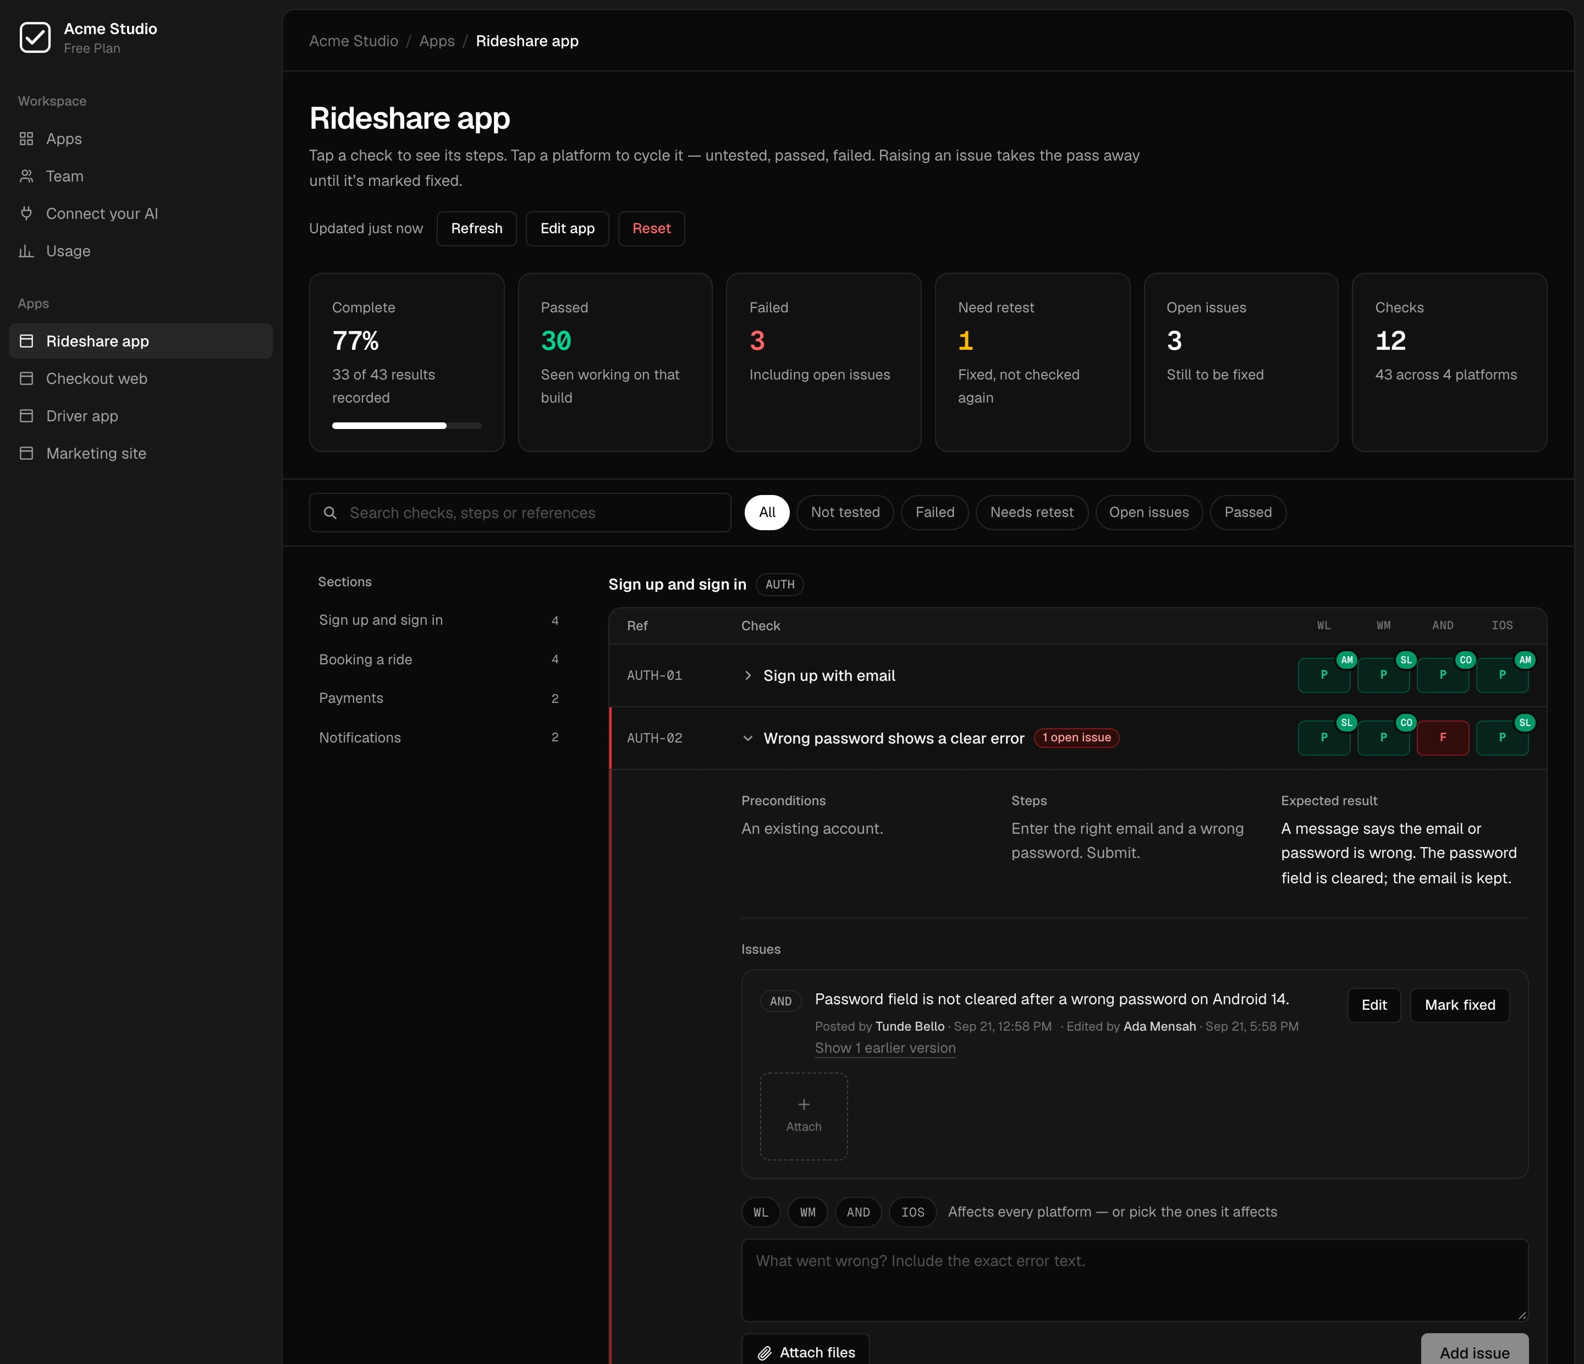
Task: Toggle AUTH-02 AND failed result
Action: pos(1443,737)
